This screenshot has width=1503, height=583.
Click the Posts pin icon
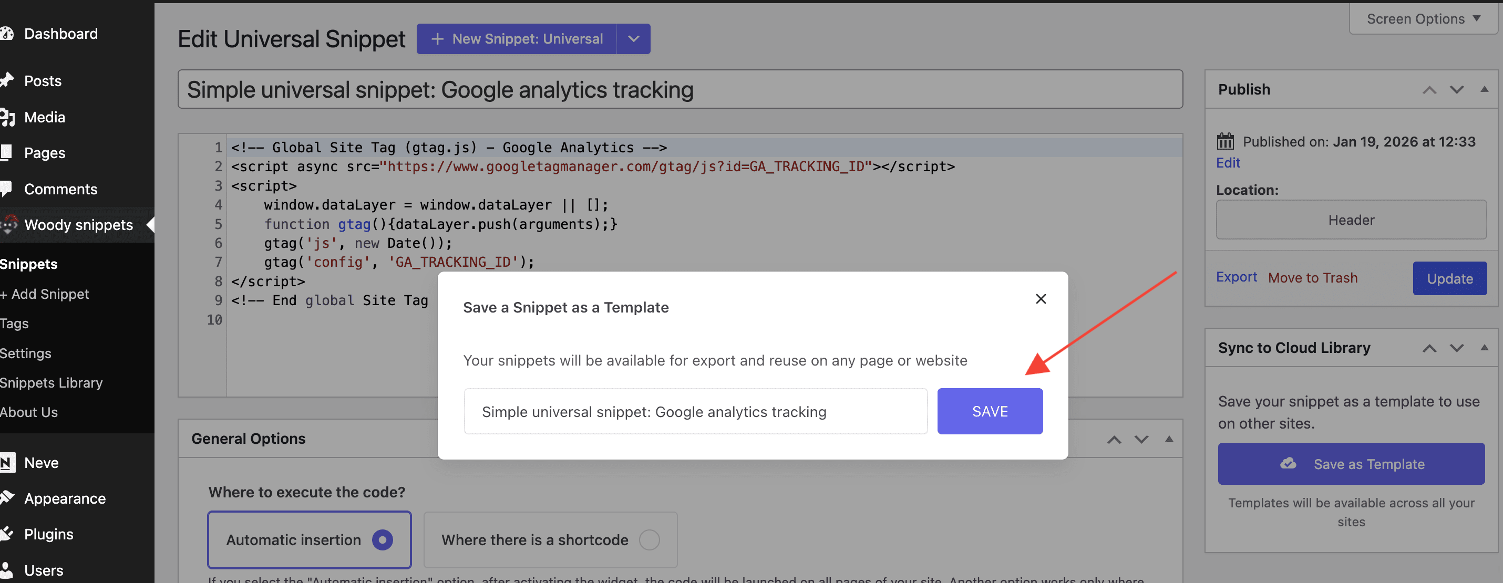7,80
